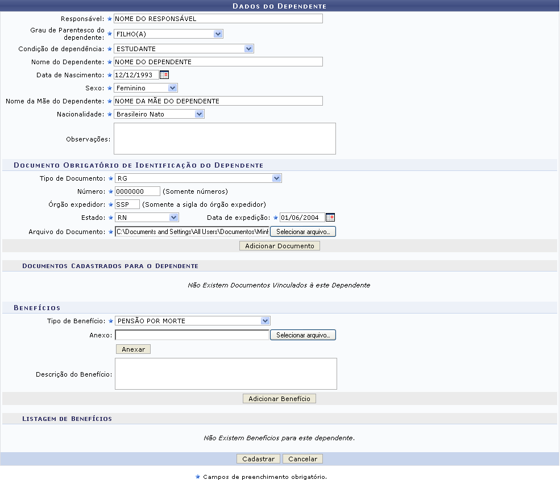Click Selecionar arquivo for Arquivo do Documento
The height and width of the screenshot is (480, 560).
303,232
